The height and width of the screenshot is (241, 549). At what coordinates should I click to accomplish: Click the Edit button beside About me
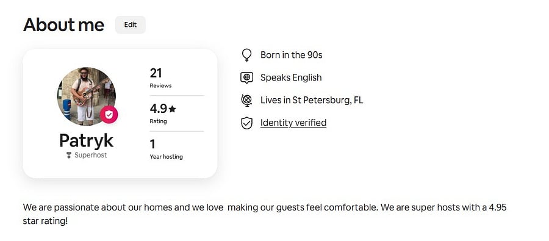coord(131,25)
